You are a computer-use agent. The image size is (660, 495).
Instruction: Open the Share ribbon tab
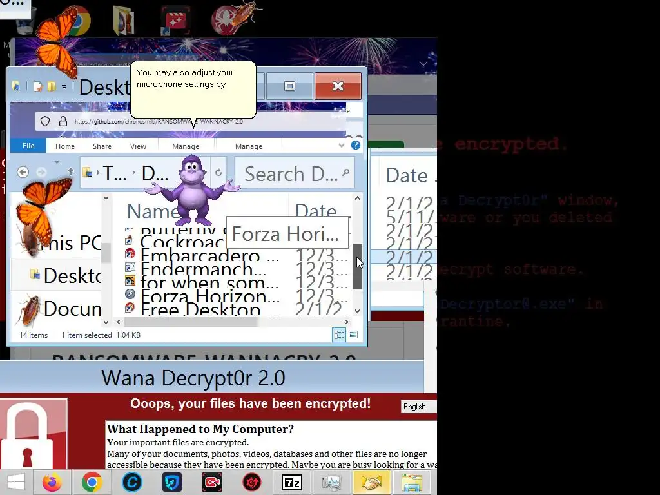(102, 146)
